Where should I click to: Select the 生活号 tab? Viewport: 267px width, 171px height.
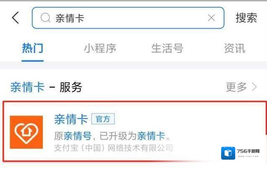167,48
